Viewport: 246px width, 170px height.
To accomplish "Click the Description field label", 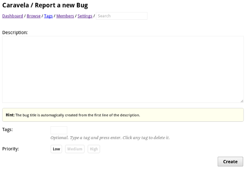I will pos(15,32).
